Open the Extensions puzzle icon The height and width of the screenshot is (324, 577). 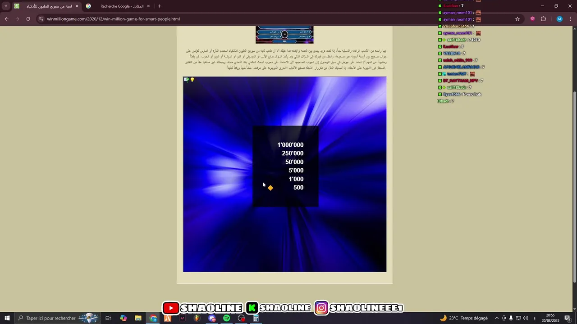(x=543, y=19)
